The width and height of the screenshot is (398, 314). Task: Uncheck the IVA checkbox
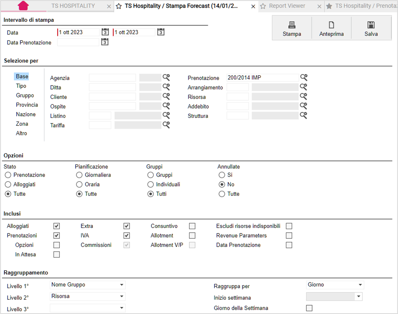pyautogui.click(x=127, y=236)
